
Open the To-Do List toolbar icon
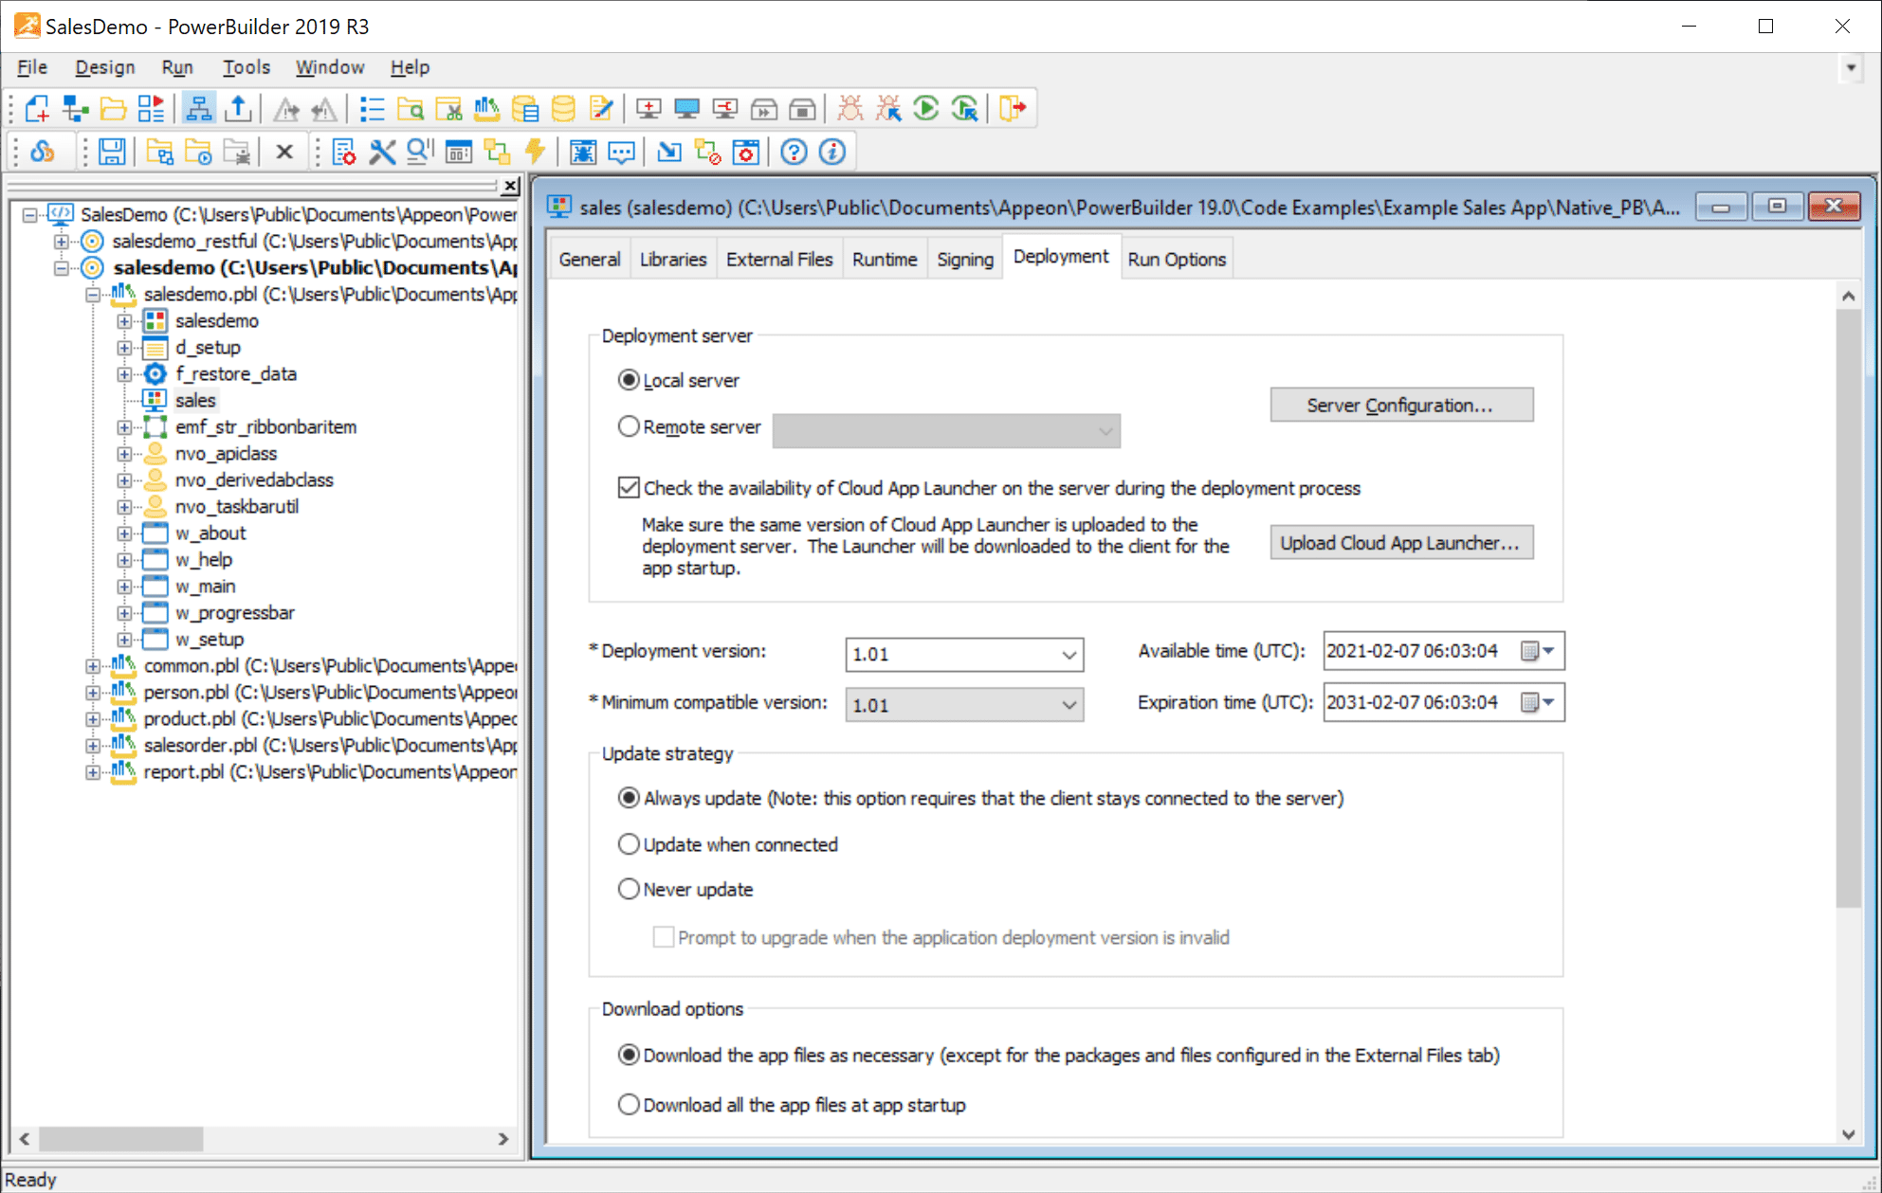click(372, 109)
